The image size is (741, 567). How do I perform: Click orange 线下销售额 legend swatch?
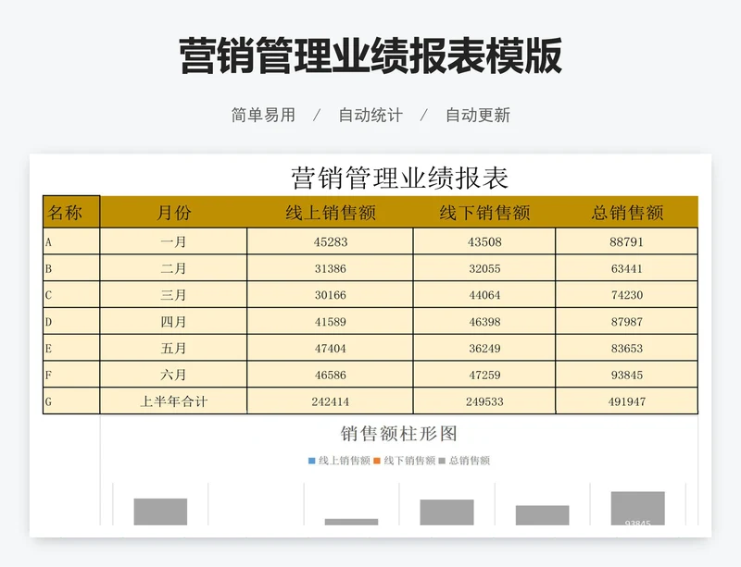[377, 461]
